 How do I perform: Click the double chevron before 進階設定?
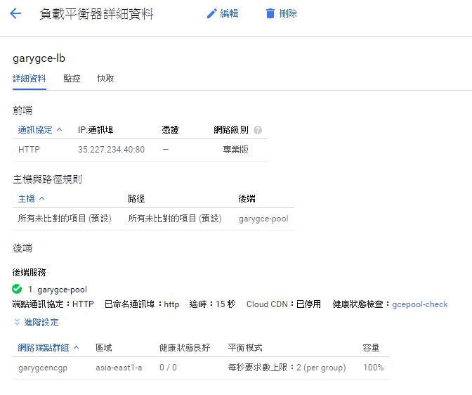(x=17, y=322)
